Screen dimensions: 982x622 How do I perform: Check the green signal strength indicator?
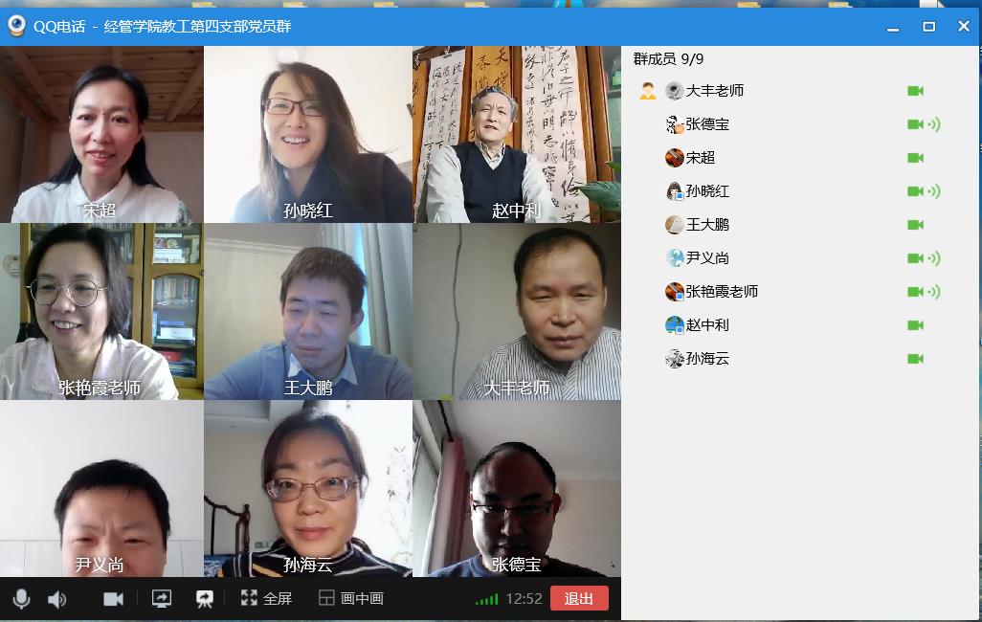pyautogui.click(x=486, y=599)
